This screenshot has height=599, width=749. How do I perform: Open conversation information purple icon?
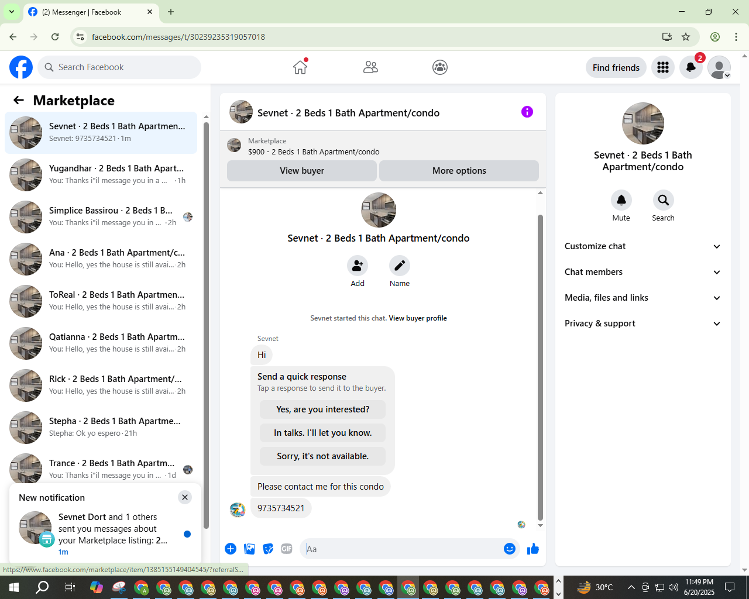pos(527,112)
